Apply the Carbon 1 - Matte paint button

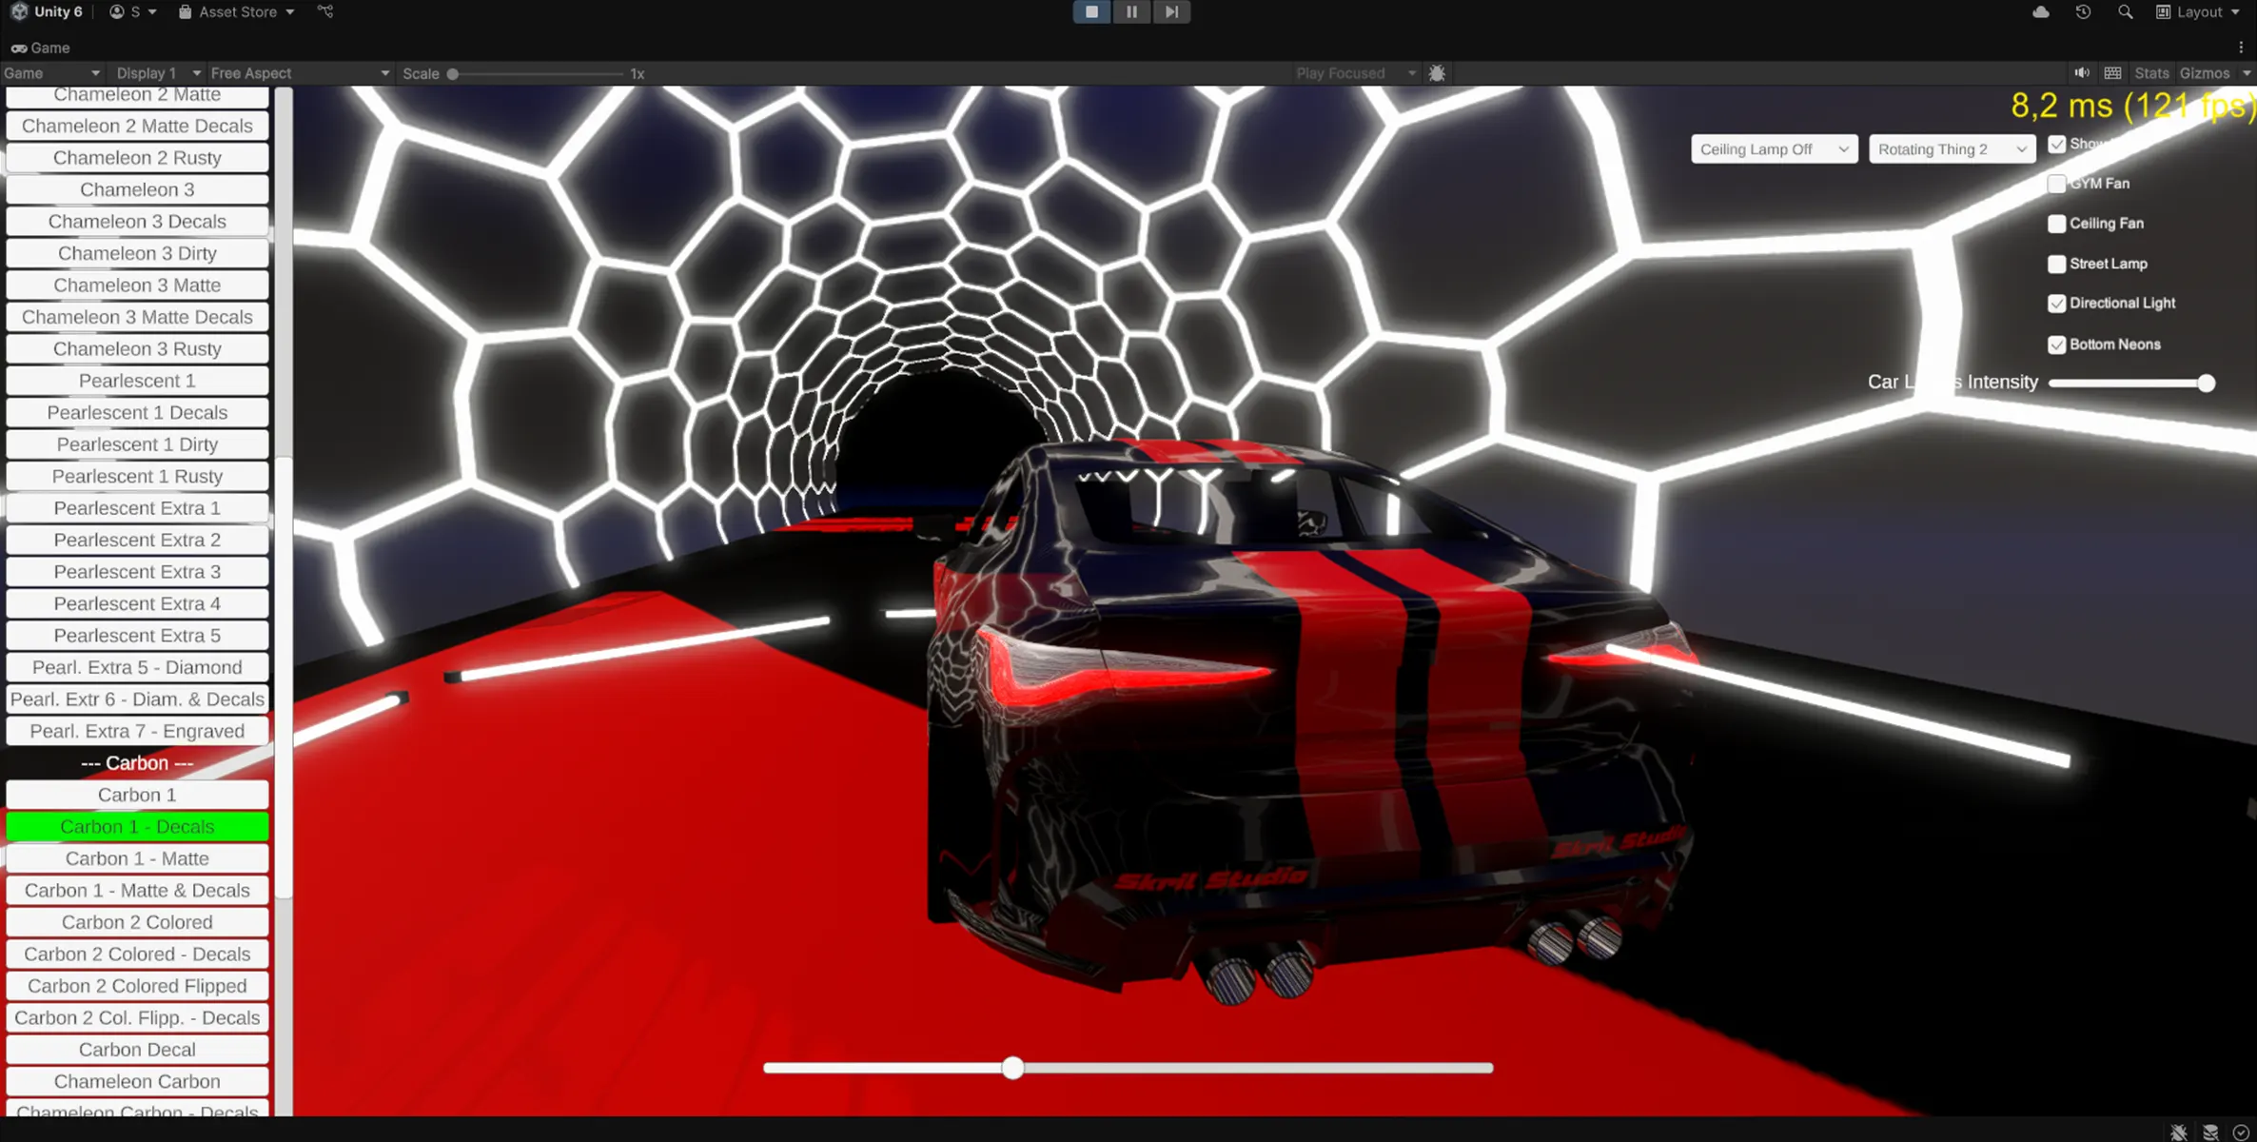click(x=137, y=858)
